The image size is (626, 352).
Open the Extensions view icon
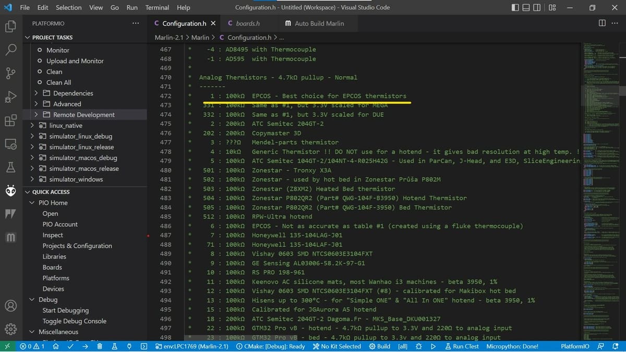[10, 120]
